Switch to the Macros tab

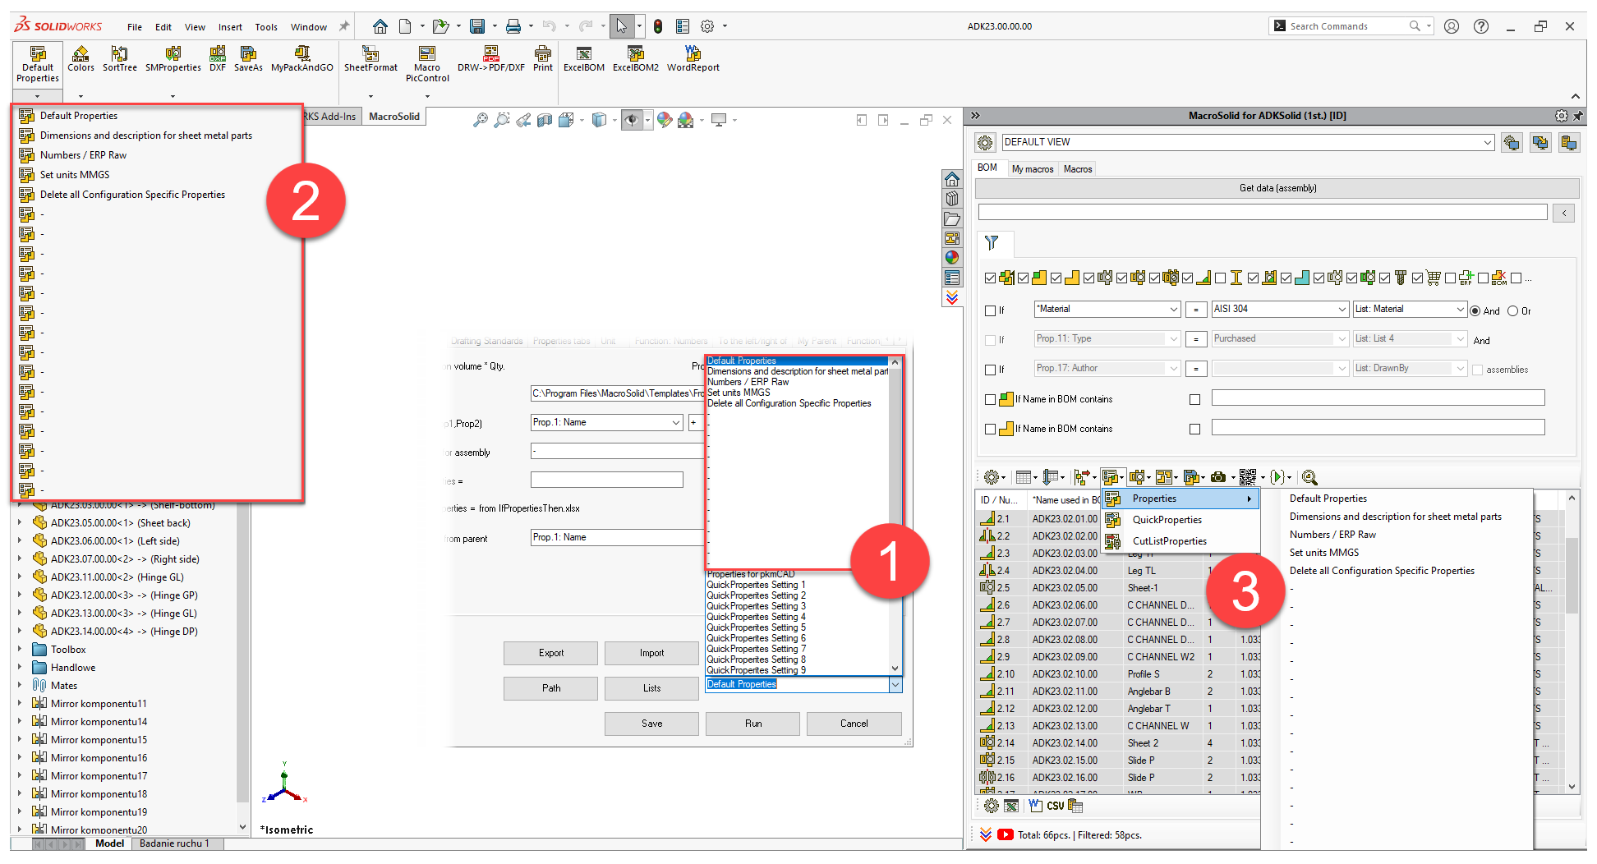pyautogui.click(x=1078, y=168)
